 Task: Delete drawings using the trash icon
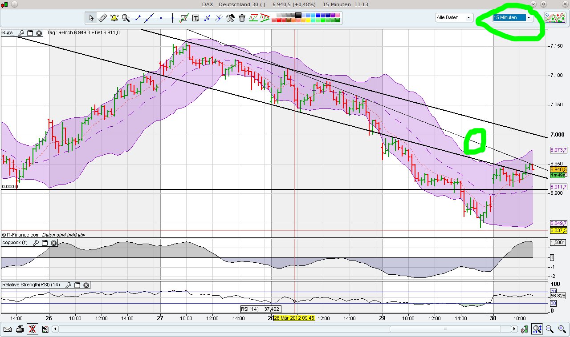pos(241,18)
